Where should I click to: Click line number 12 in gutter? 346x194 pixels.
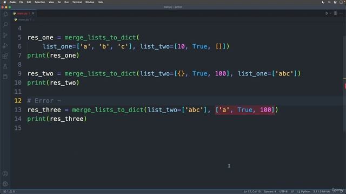click(x=18, y=101)
